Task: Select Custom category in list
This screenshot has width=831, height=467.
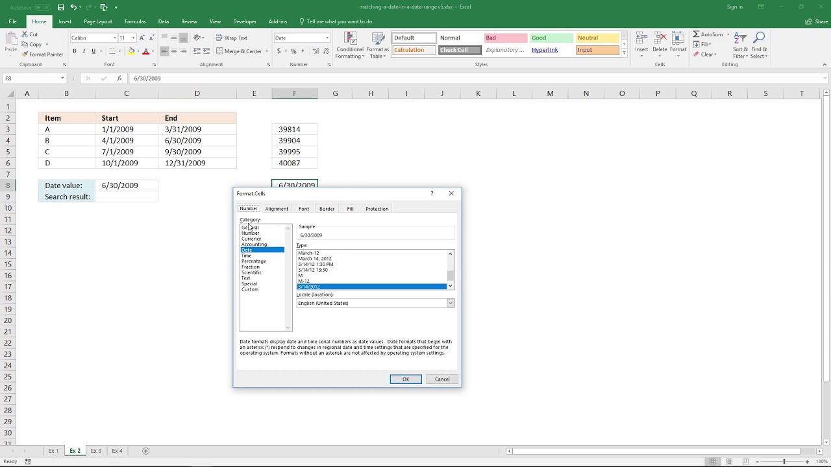Action: click(250, 289)
